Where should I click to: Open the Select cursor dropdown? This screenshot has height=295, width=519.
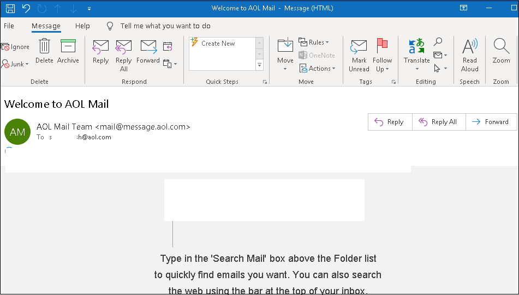440,68
